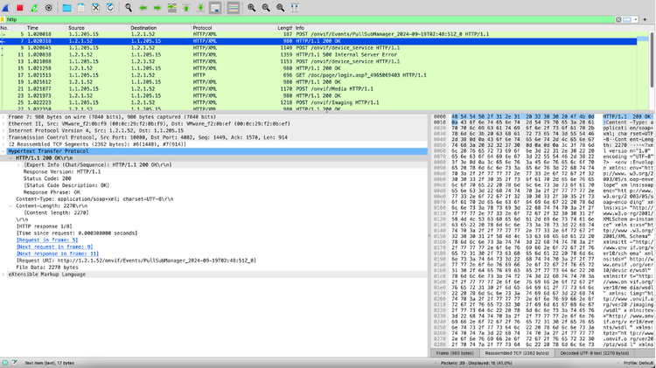The width and height of the screenshot is (656, 368).
Task: Switch to the Reassembled TCP tab
Action: 516,352
